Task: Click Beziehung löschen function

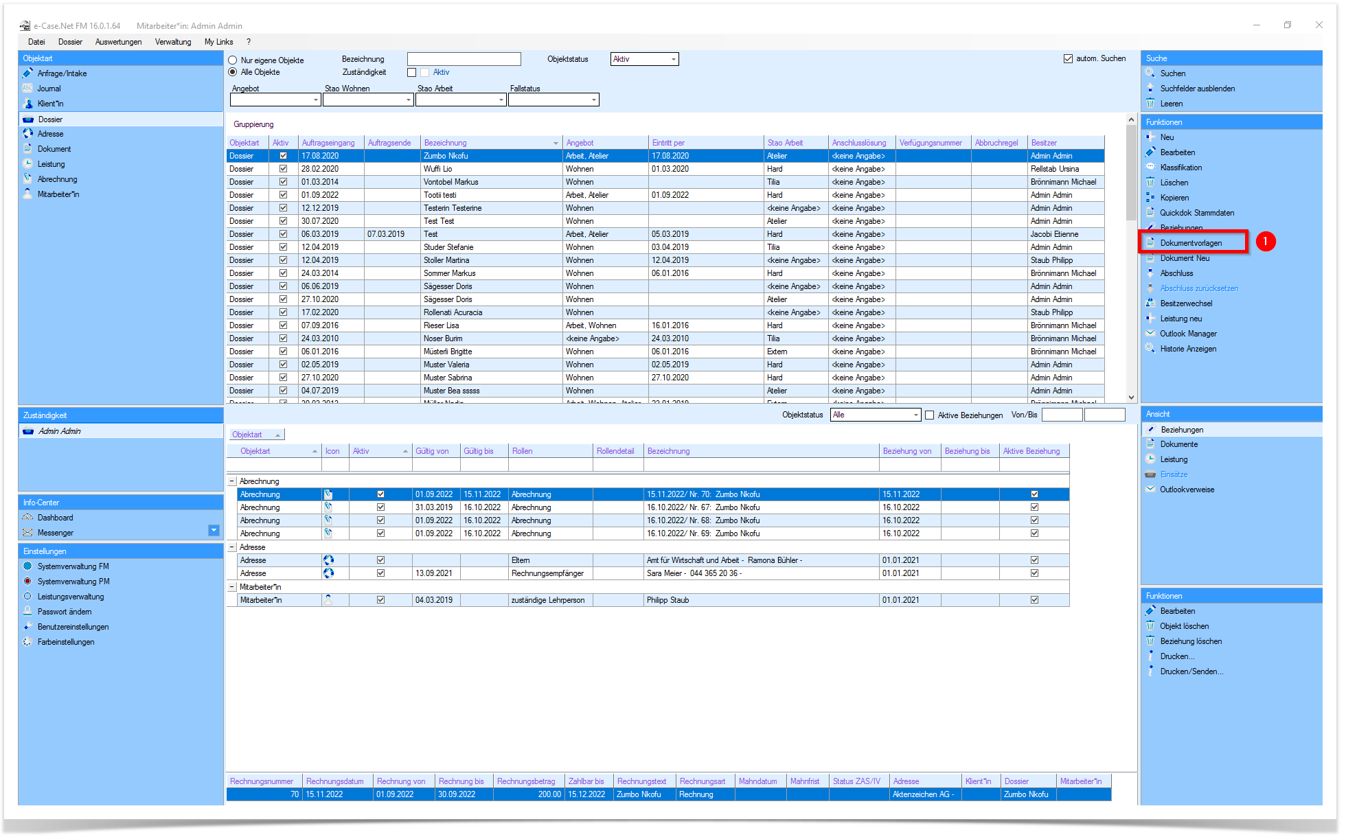Action: pos(1191,641)
